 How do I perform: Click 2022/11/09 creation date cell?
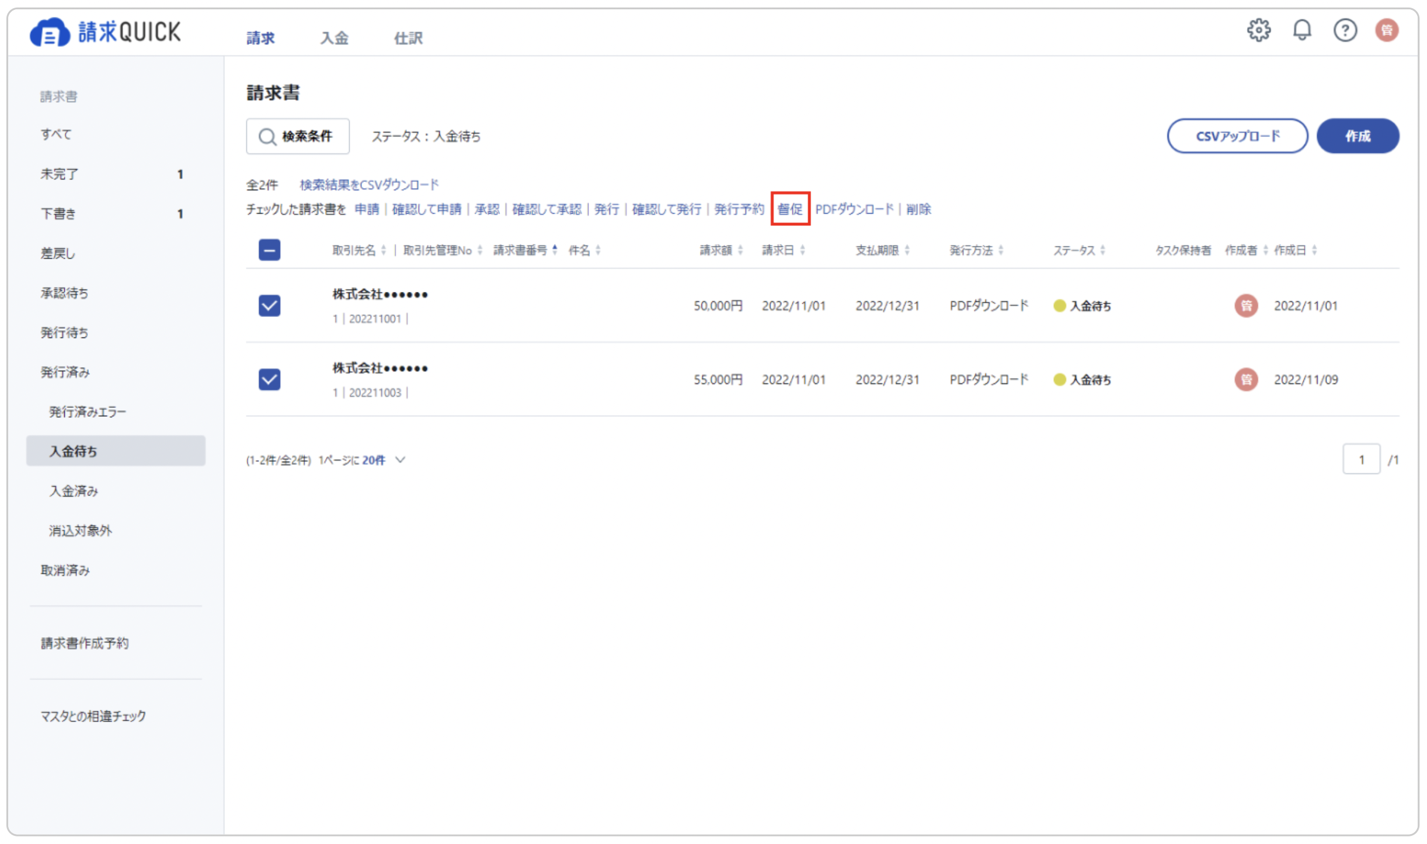1306,380
